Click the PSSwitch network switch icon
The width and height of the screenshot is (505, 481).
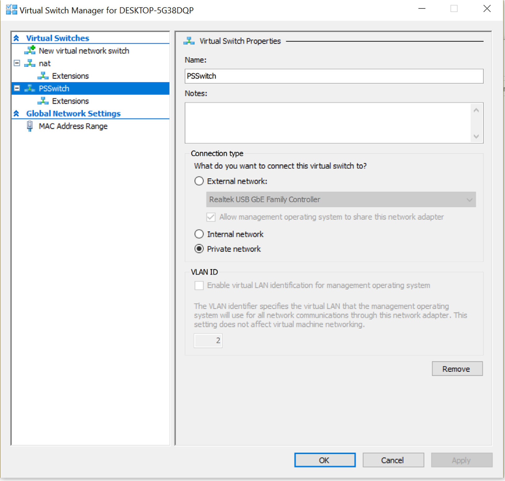[30, 88]
